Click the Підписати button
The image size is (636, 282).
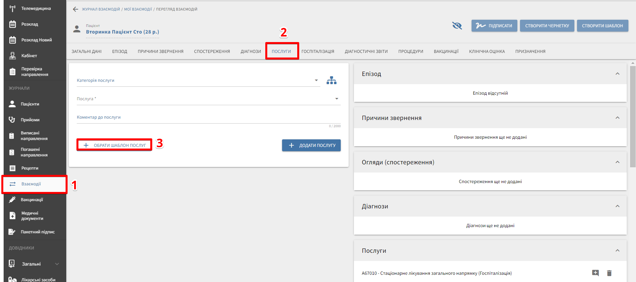(x=494, y=26)
